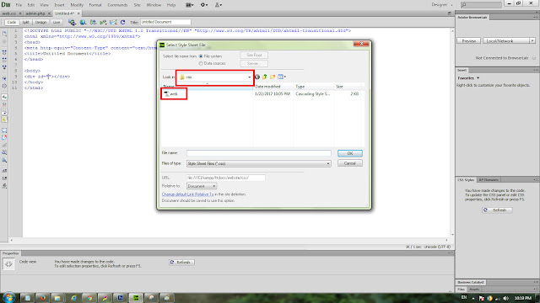Image resolution: width=540 pixels, height=303 pixels.
Task: Open the Favorites dropdown in Insert panel
Action: tap(468, 78)
